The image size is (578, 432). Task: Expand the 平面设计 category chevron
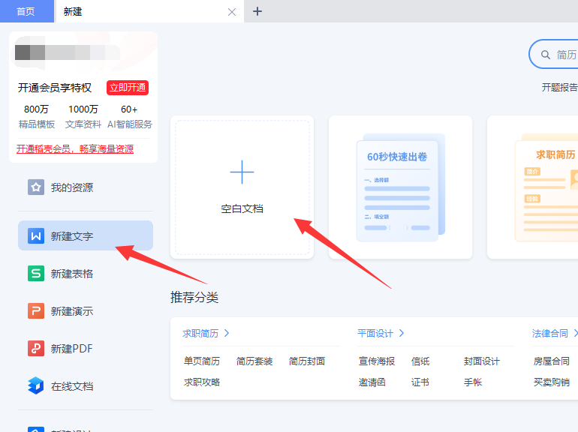[x=402, y=333]
